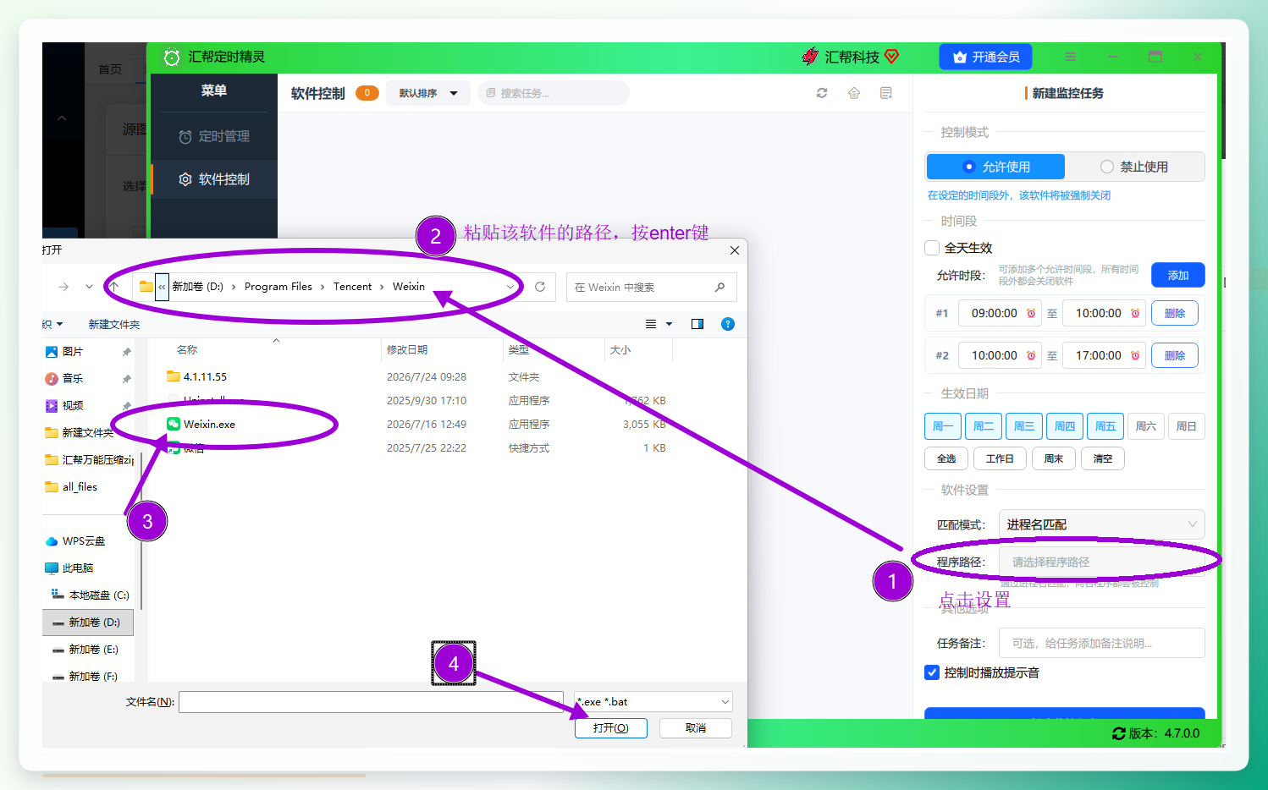Click the home icon in 软件控制 toolbar
1268x790 pixels.
pos(853,93)
